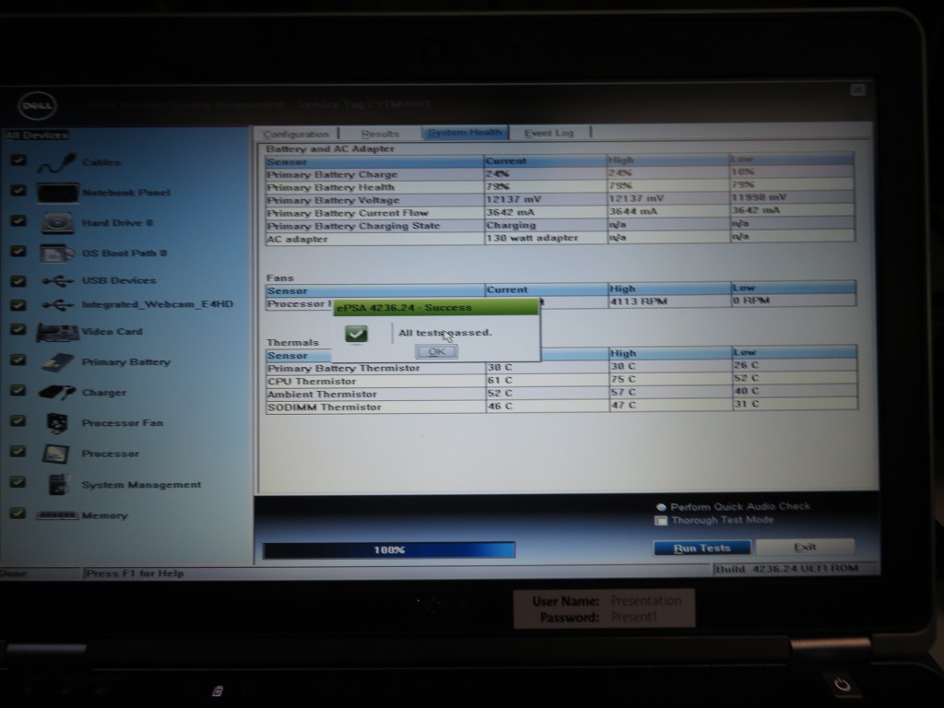The height and width of the screenshot is (708, 944).
Task: Click 'Press F1 for Help' status text
Action: pyautogui.click(x=135, y=573)
